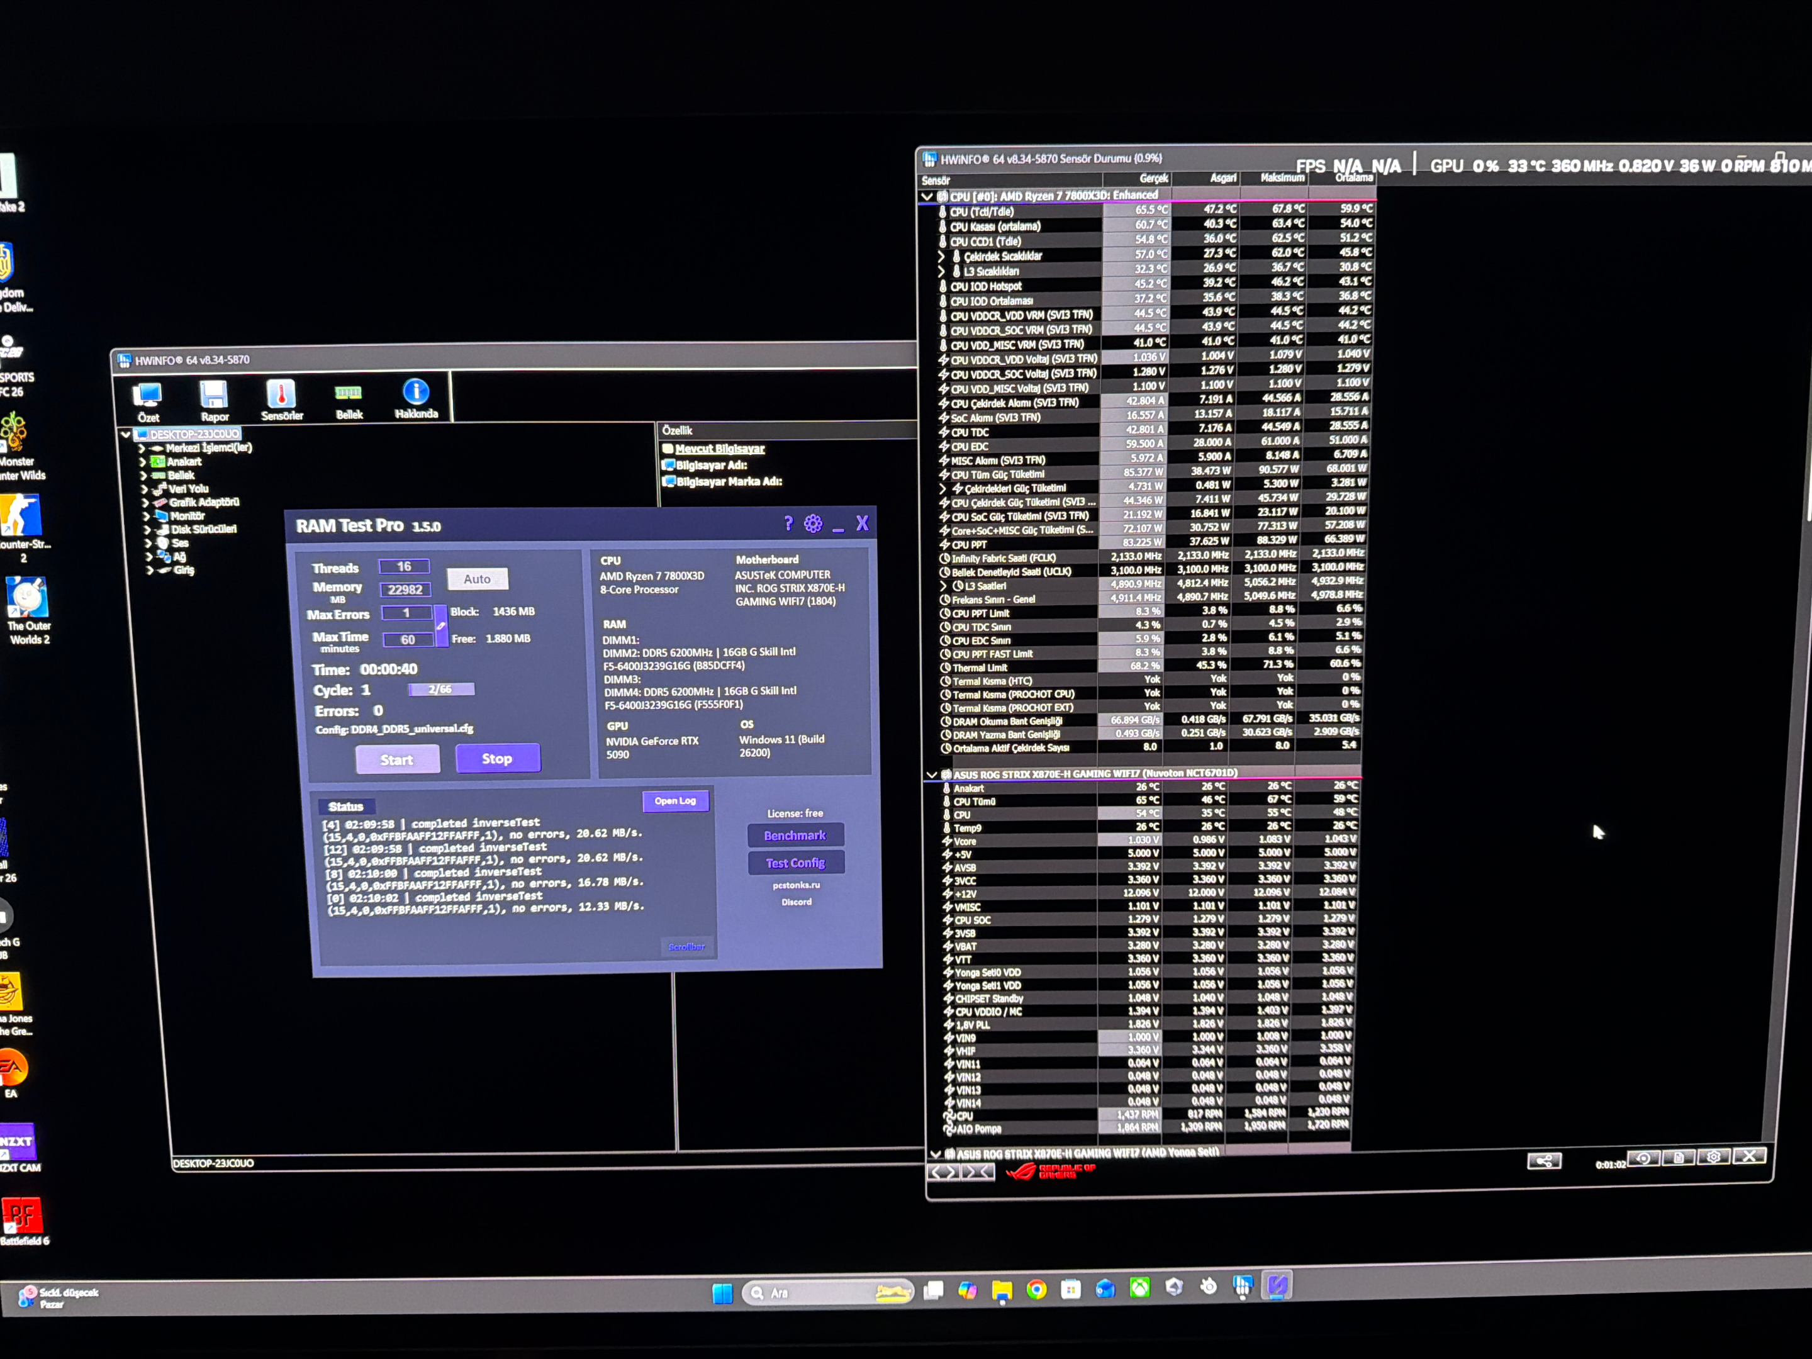Expand the Disk Sürücüleri tree node
Viewport: 1812px width, 1359px height.
click(147, 530)
